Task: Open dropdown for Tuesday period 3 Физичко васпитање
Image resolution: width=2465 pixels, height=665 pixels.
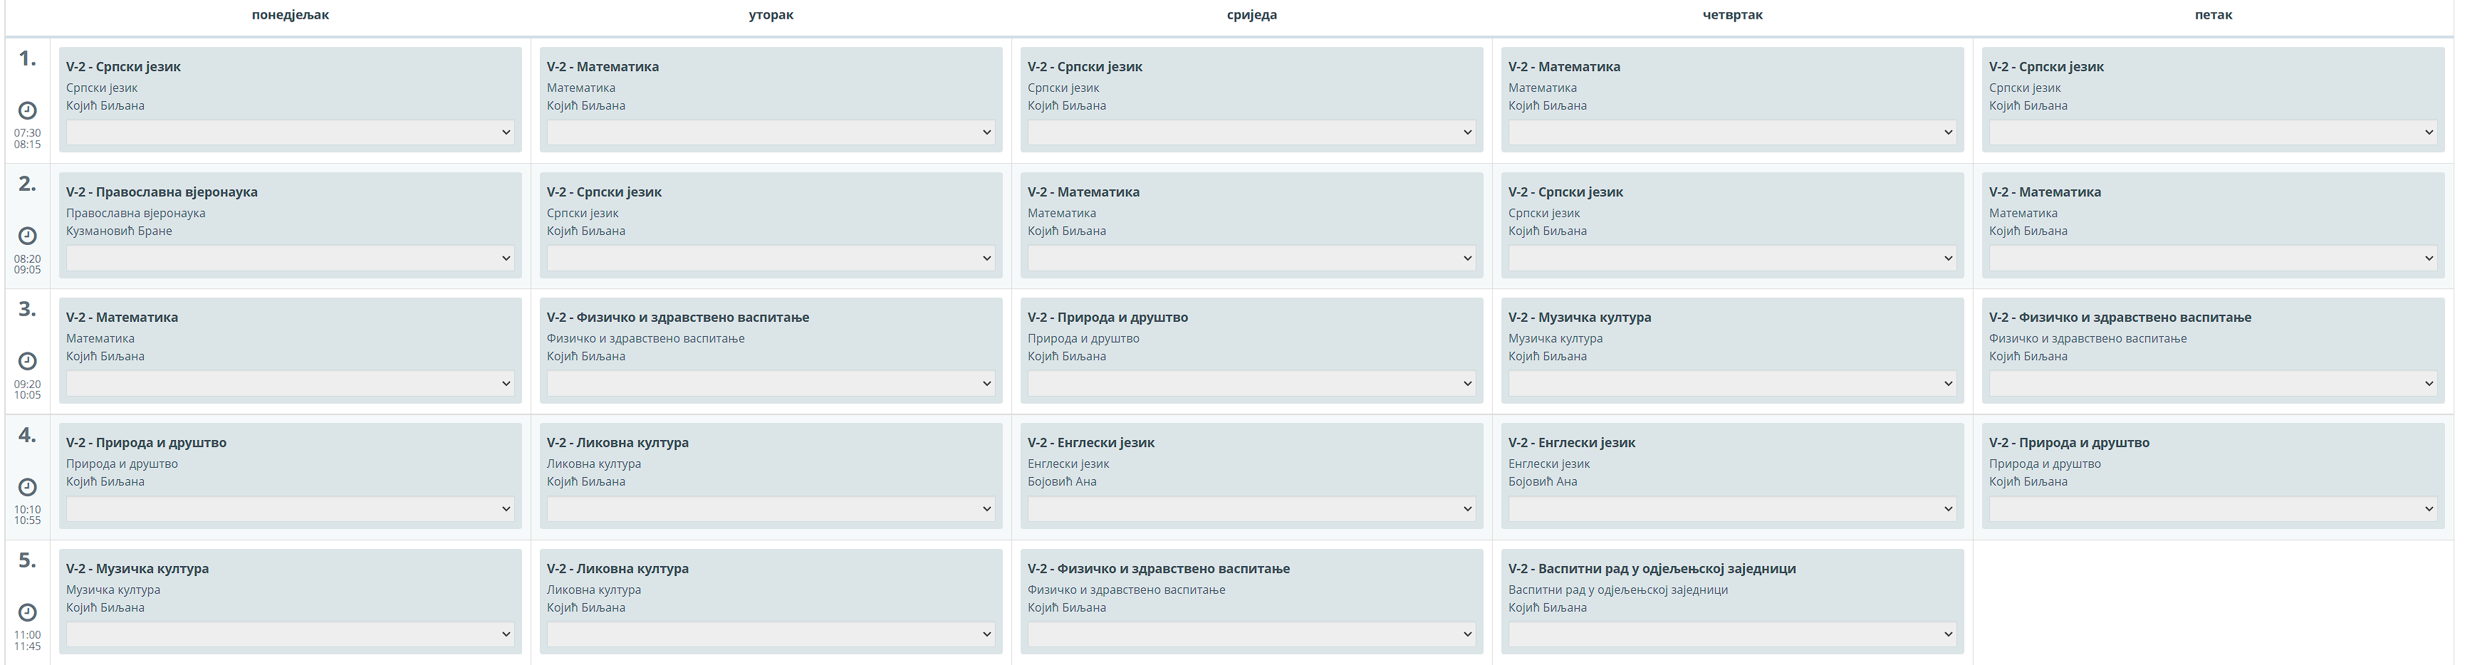Action: point(771,384)
